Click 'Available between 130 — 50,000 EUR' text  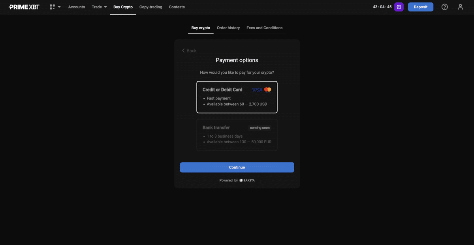(x=239, y=142)
